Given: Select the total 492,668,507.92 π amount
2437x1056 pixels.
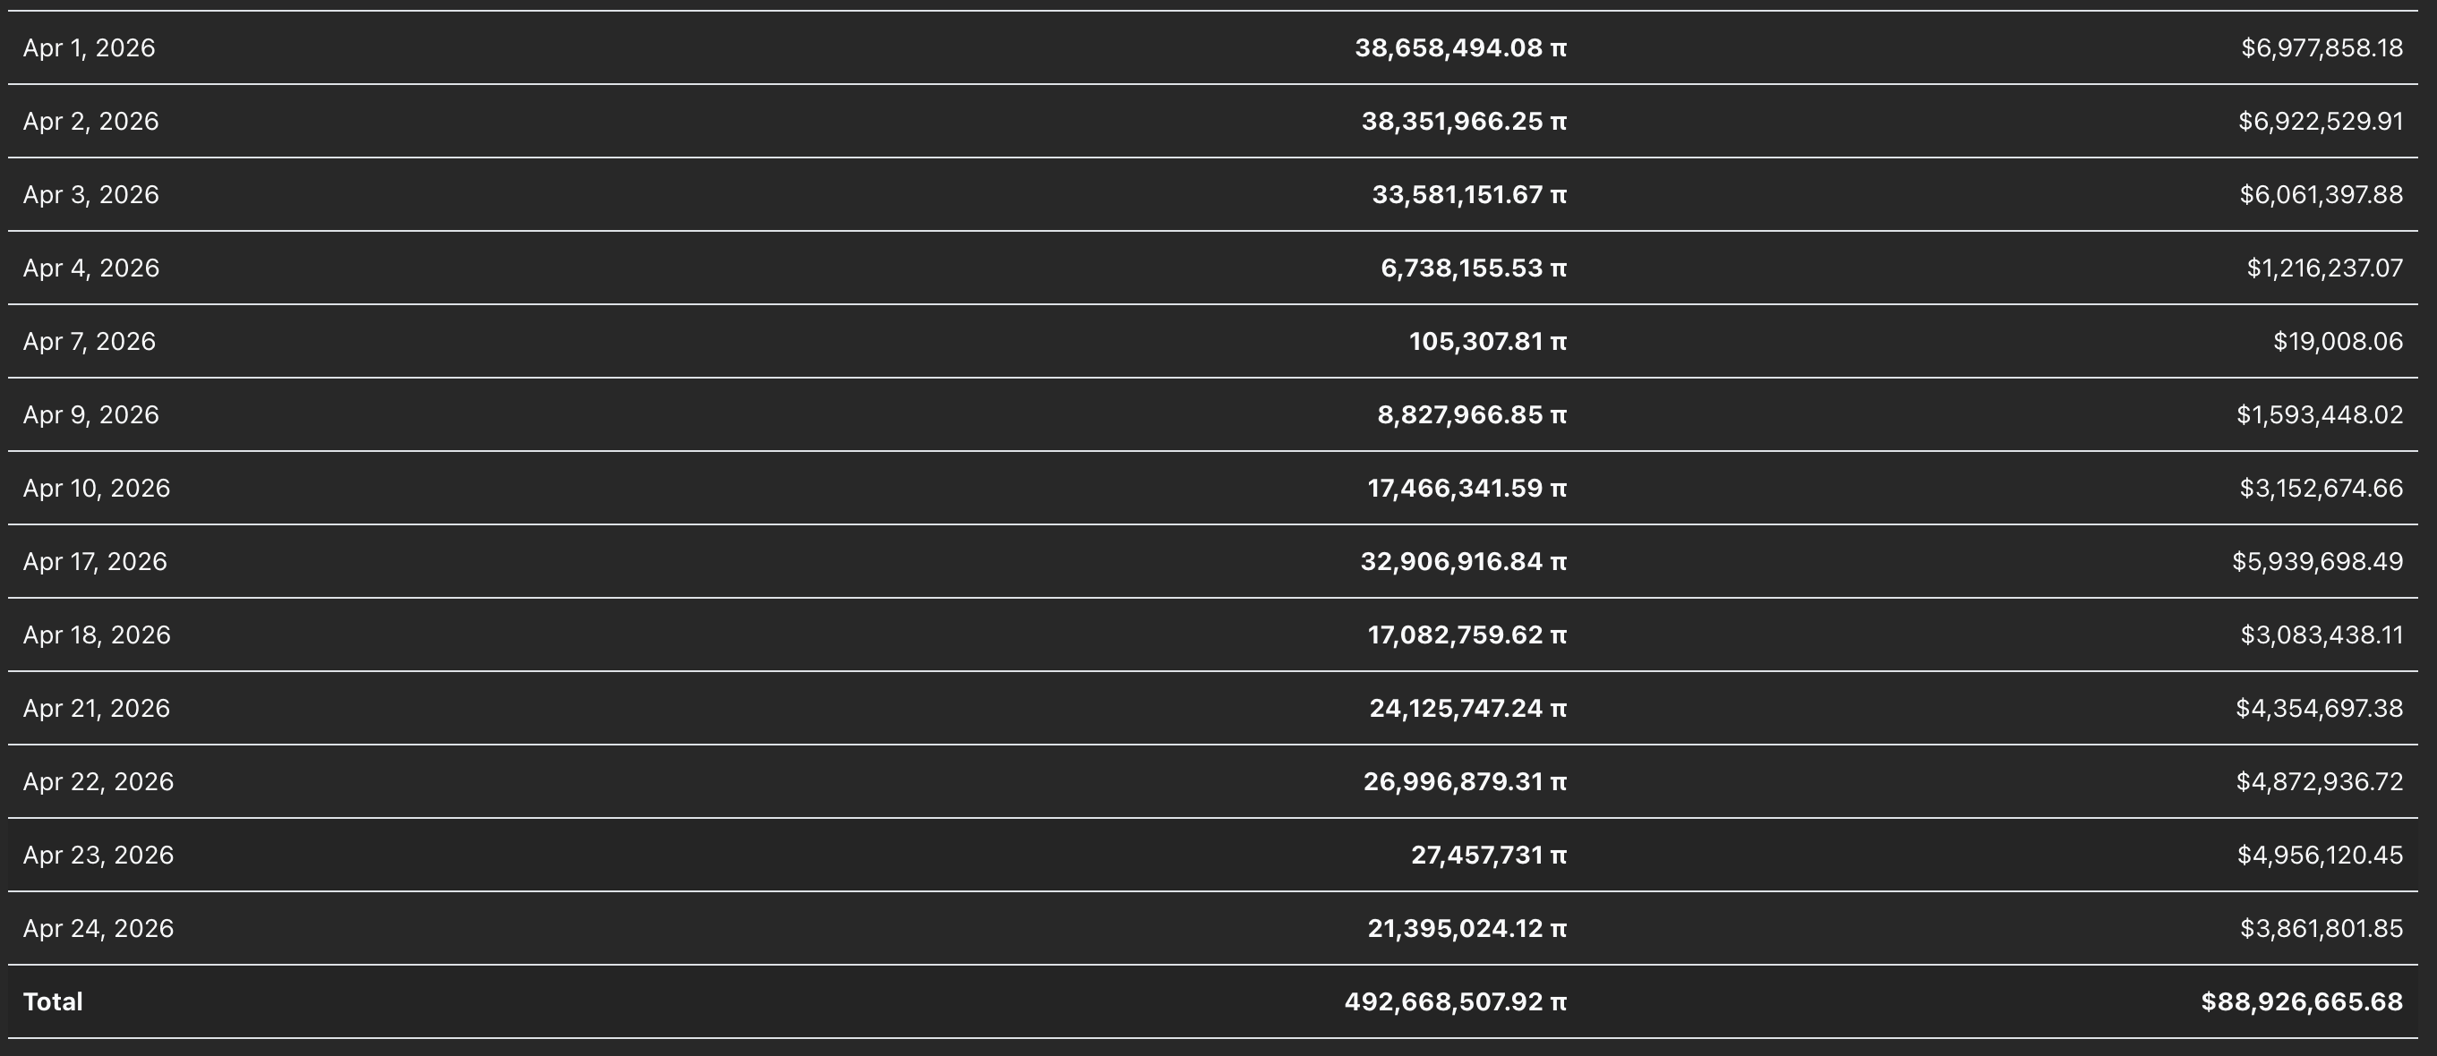Looking at the screenshot, I should coord(1455,1002).
